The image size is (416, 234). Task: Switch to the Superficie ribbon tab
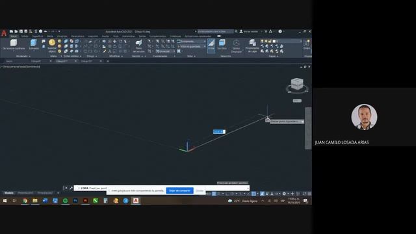point(38,36)
